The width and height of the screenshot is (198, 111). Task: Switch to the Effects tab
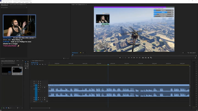[18, 61]
